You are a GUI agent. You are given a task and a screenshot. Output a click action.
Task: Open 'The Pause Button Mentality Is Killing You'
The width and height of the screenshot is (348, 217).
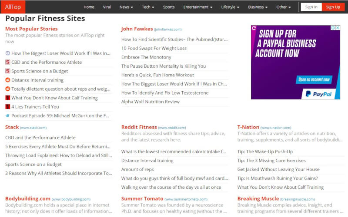(x=164, y=66)
